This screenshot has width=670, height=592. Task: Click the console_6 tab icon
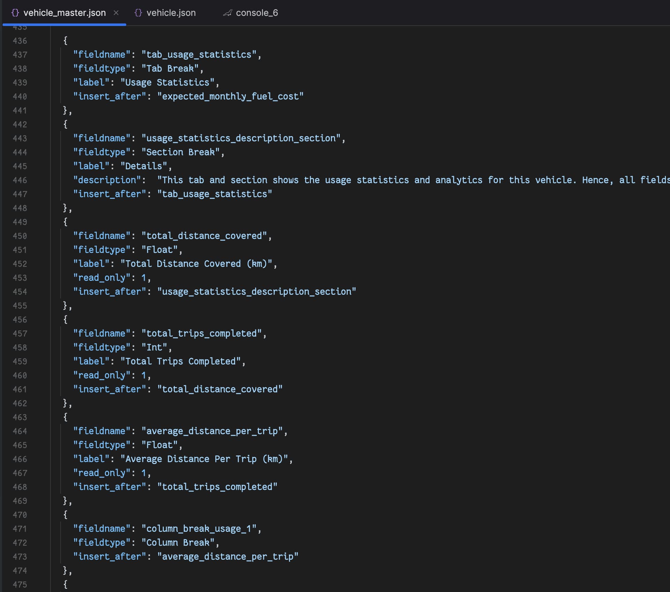point(228,13)
